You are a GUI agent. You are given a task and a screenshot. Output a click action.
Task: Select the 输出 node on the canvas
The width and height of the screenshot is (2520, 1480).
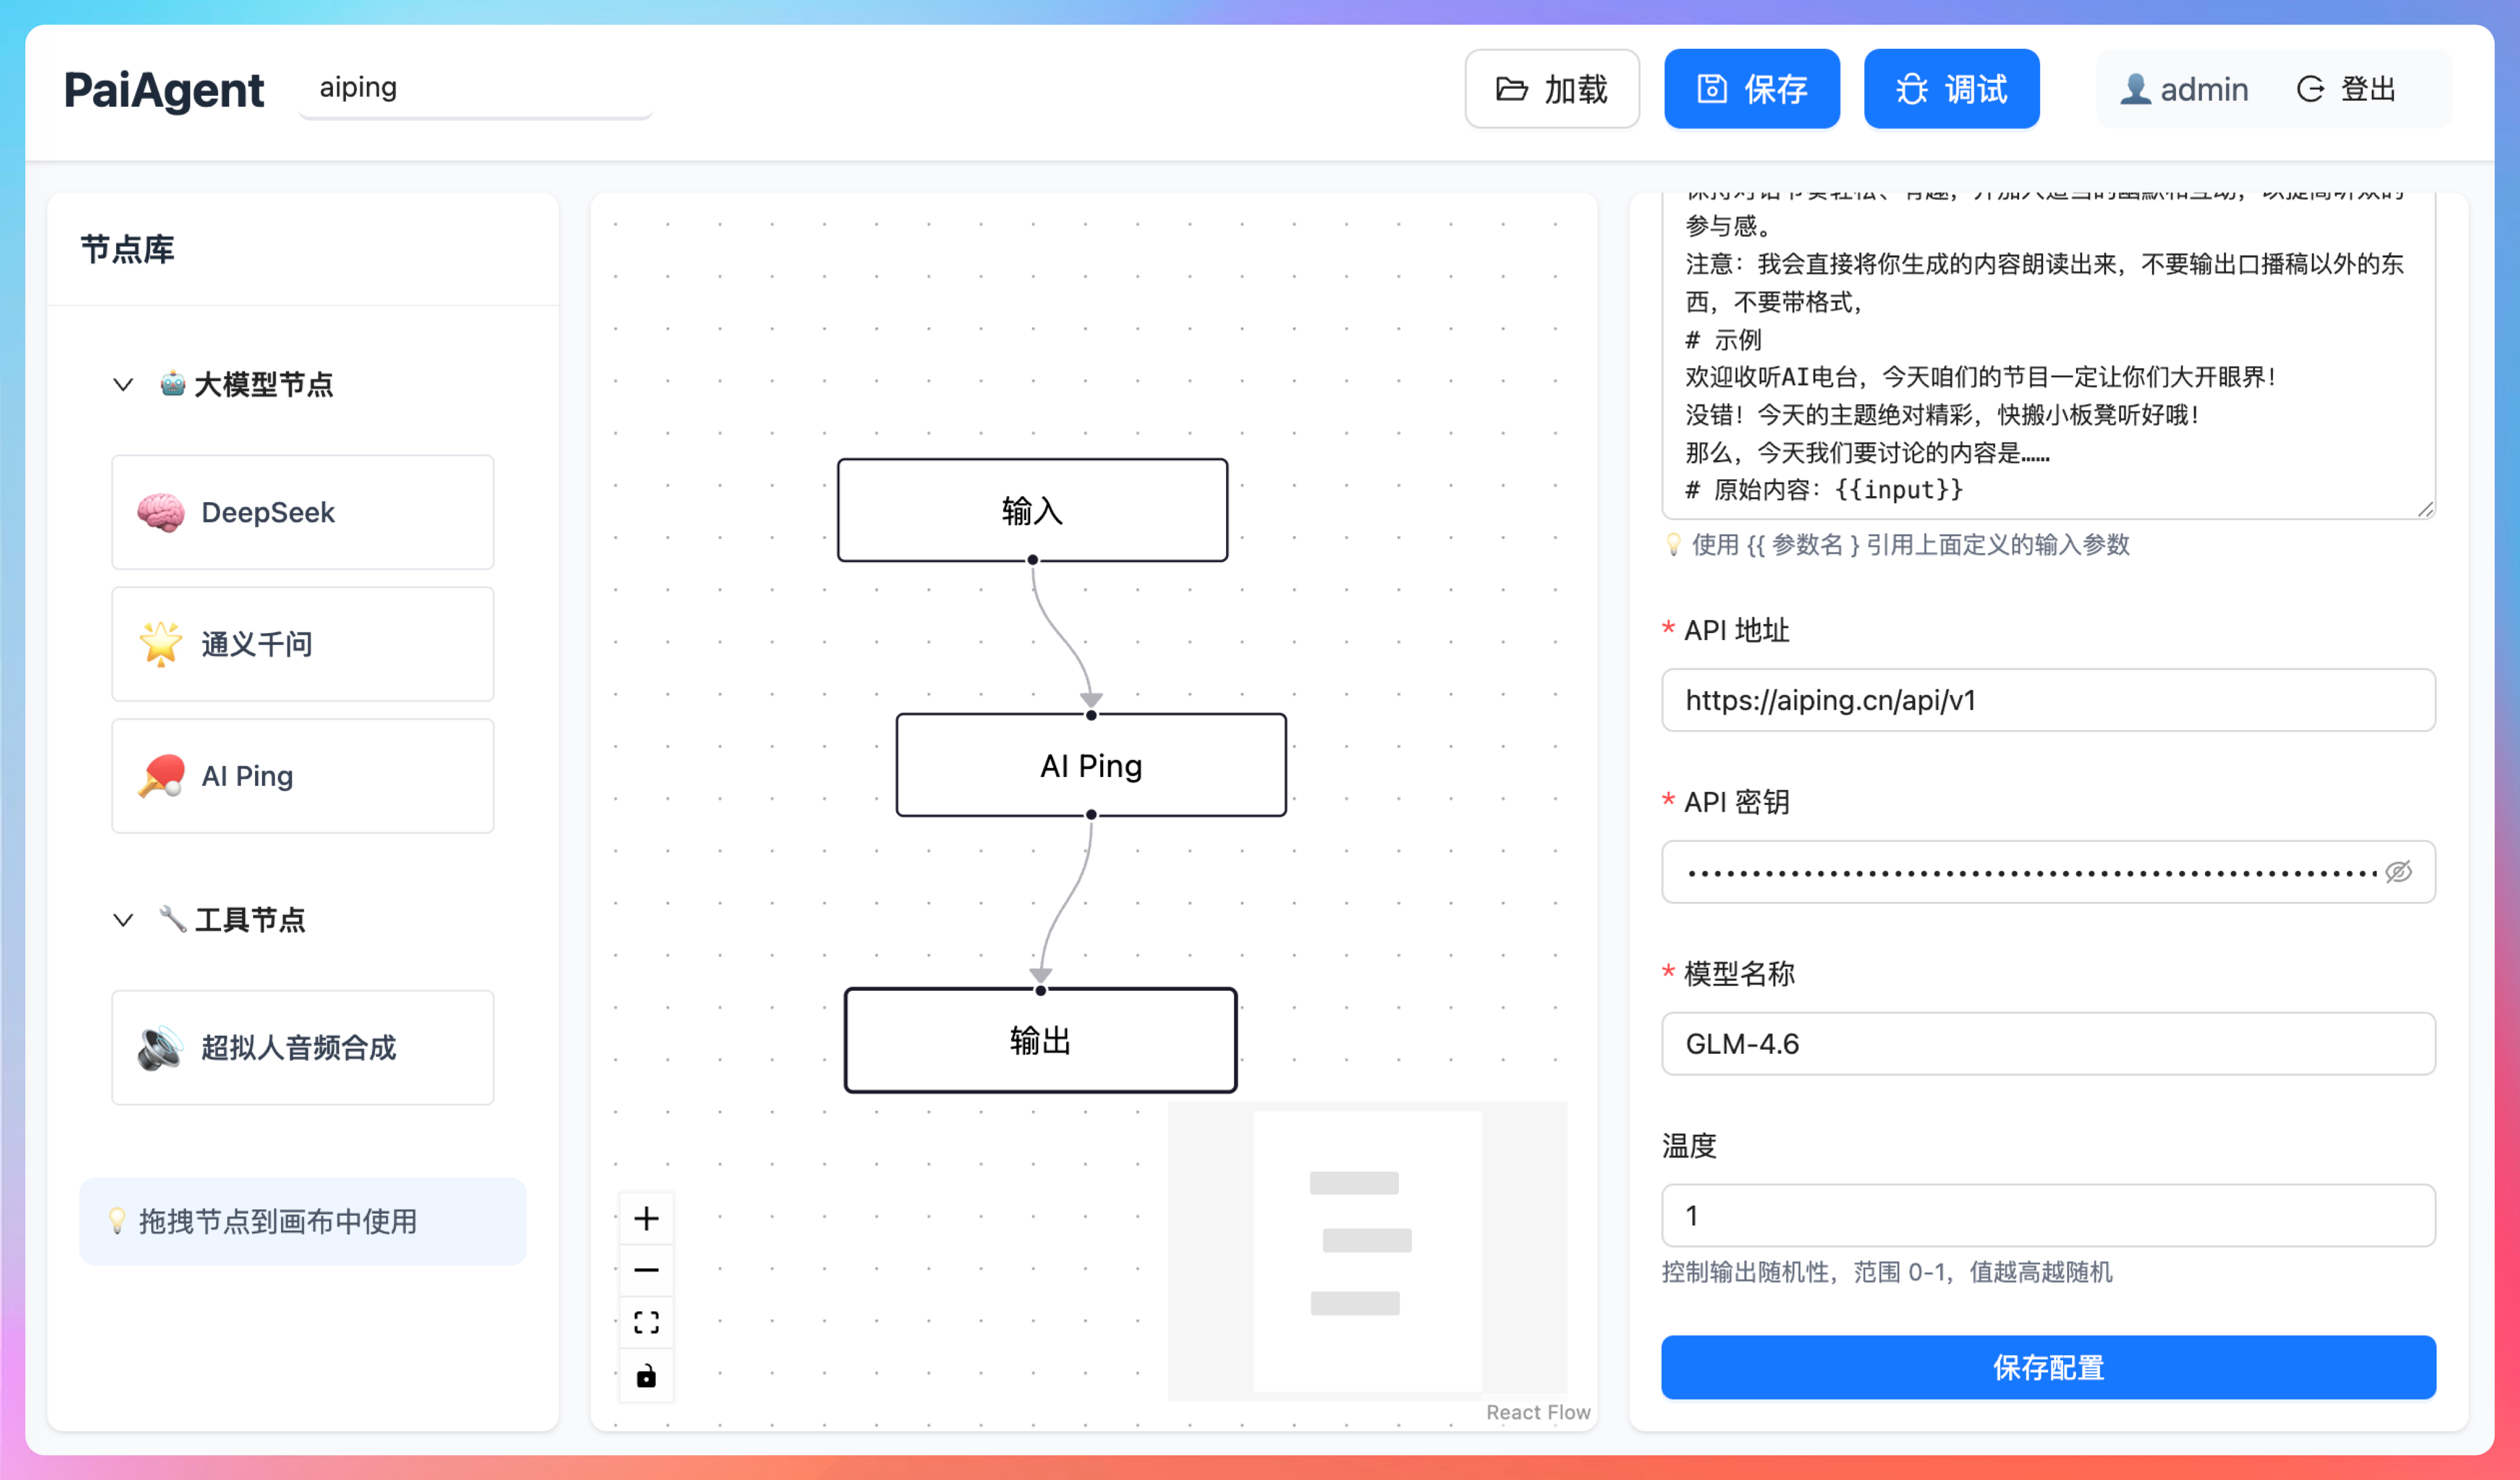[1040, 1041]
